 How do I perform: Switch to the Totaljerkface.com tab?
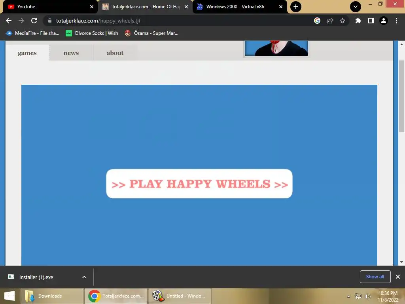[x=145, y=7]
